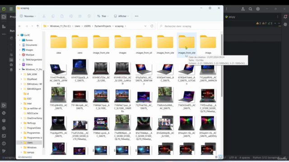This screenshot has width=289, height=162.
Task: Click the Explorer vertical scrollbar
Action: point(222,66)
